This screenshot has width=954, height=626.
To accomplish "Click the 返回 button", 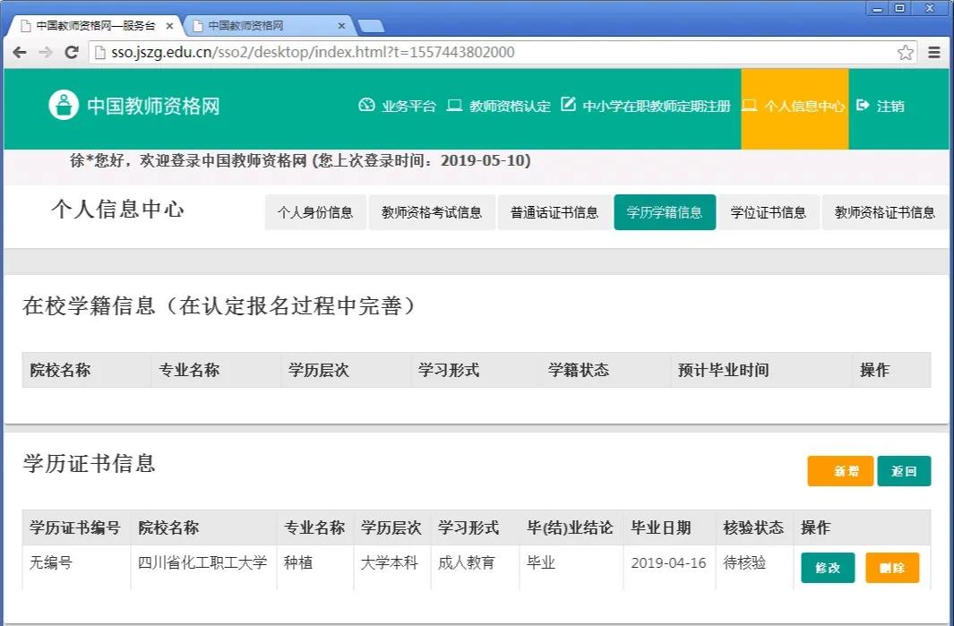I will pyautogui.click(x=904, y=470).
